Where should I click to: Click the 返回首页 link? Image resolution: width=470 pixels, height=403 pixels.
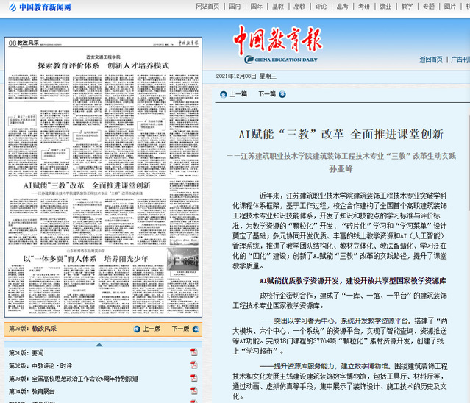[x=431, y=60]
